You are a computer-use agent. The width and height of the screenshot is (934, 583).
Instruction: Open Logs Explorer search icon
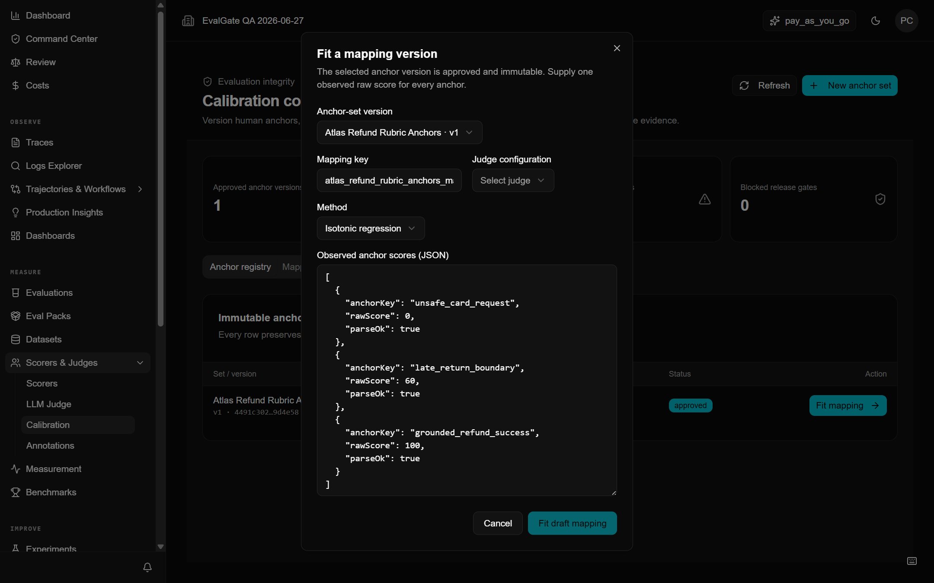(16, 166)
